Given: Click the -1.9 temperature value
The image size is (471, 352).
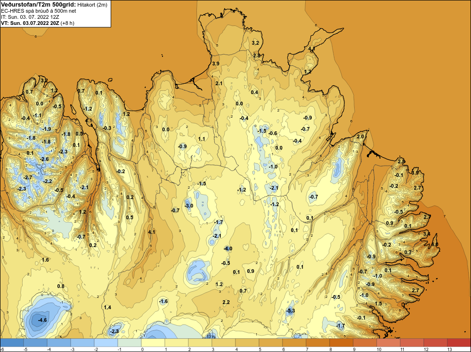Looking at the screenshot, I should point(47,129).
